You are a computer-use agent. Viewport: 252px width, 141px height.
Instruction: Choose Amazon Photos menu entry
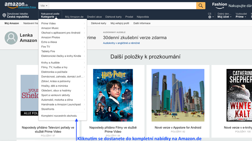pos(50,37)
